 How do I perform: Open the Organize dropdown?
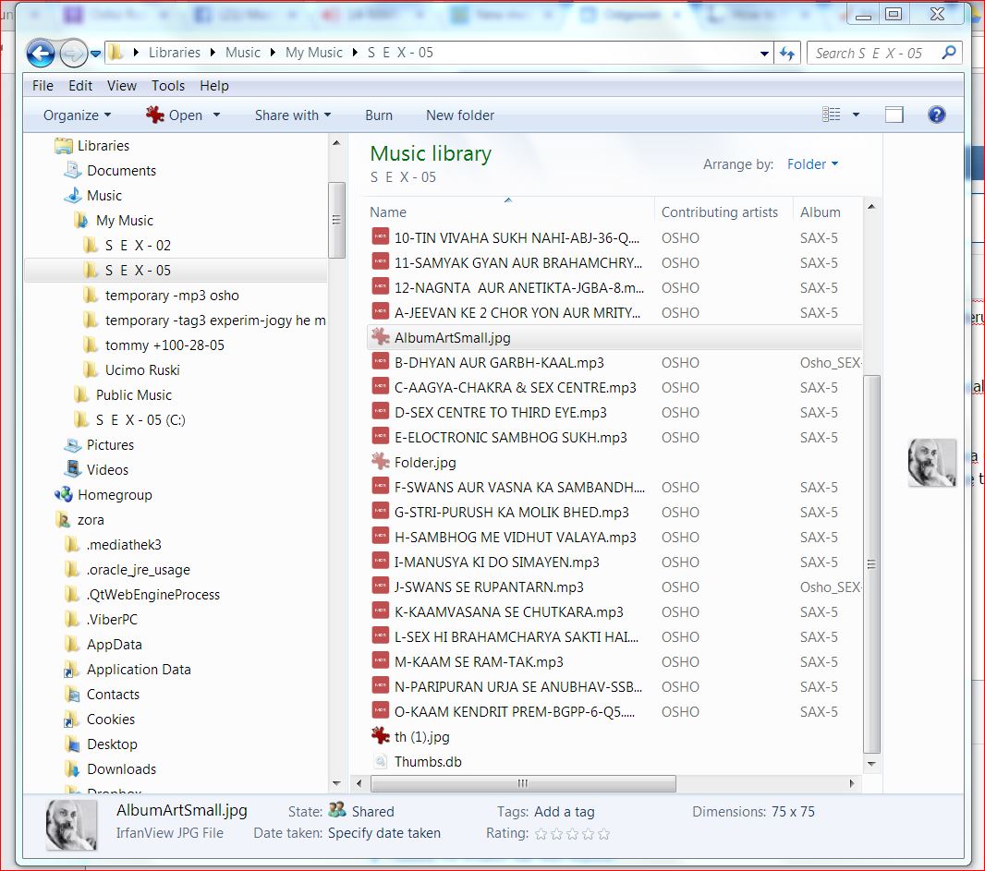click(77, 115)
